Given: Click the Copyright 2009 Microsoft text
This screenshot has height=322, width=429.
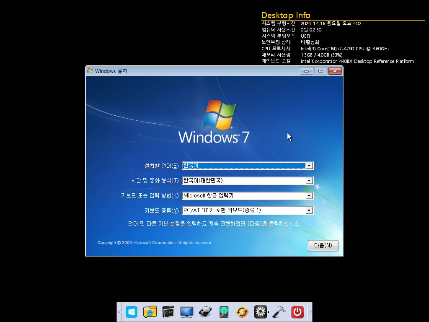Looking at the screenshot, I should 155,243.
